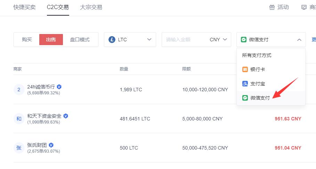This screenshot has height=169, width=316.
Task: Switch to 大宗交易 tab
Action: pos(91,7)
